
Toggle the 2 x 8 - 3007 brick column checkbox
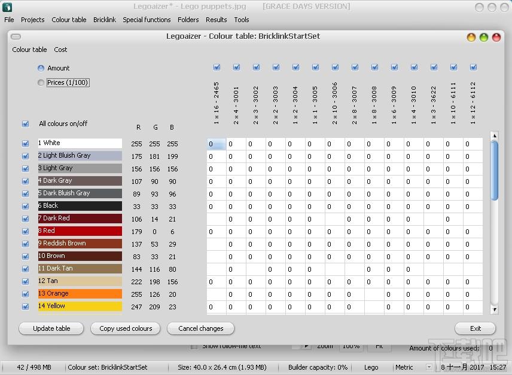[355, 67]
